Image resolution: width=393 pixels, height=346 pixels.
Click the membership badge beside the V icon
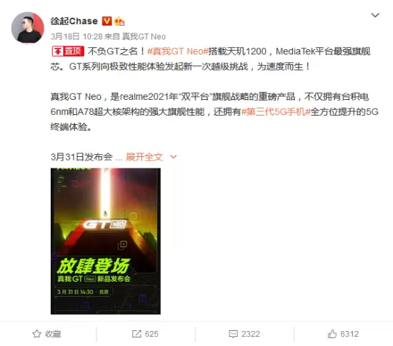pos(119,21)
